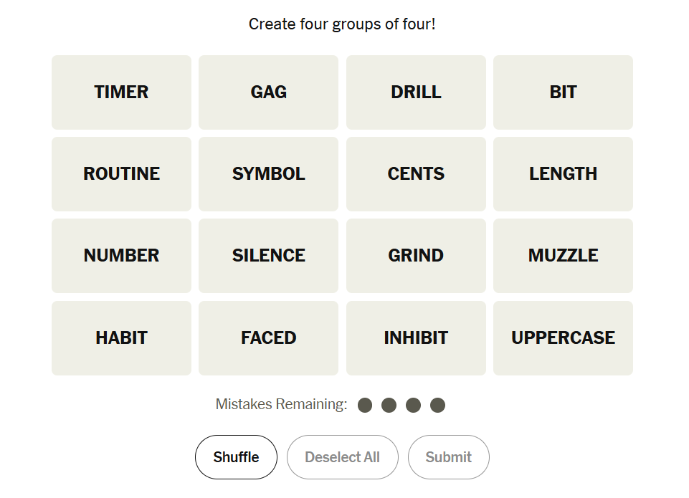Viewport: 689px width, 498px height.
Task: Toggle the UPPERCASE word tile
Action: 563,338
